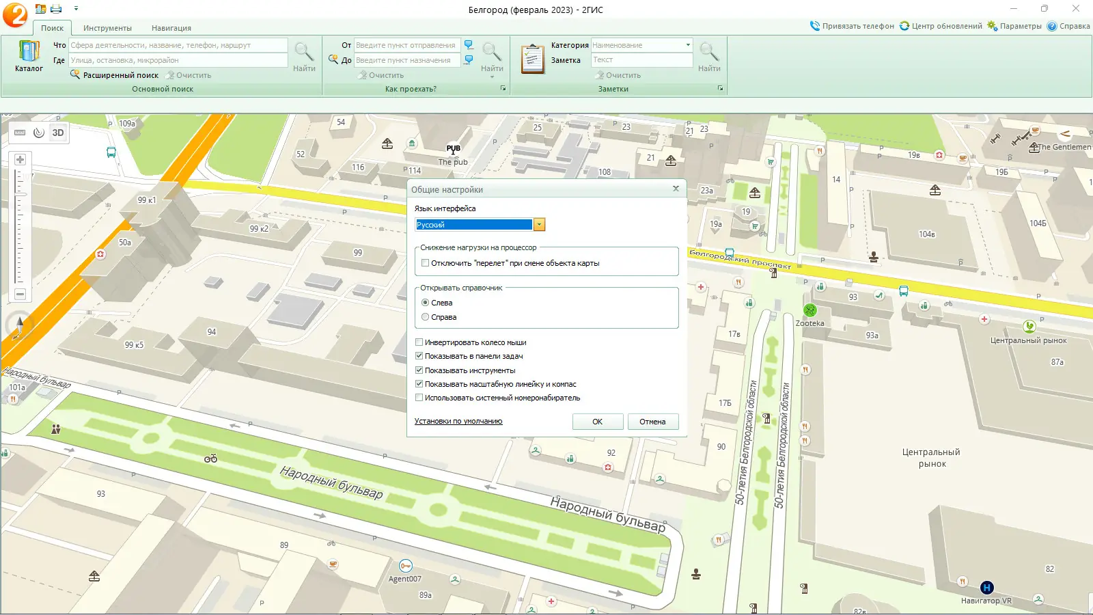Open the Каталог catalog

tap(29, 56)
